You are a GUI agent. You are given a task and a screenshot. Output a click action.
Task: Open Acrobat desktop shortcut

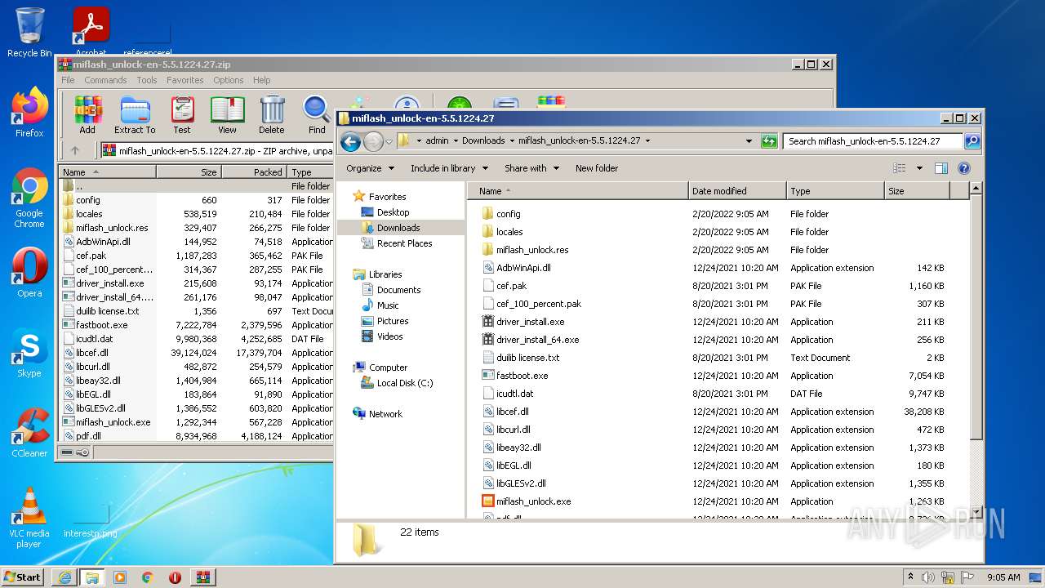coord(91,33)
